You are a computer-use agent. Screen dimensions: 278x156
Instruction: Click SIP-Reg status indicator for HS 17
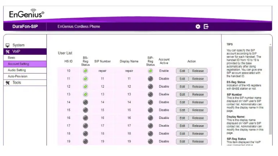coord(150,126)
